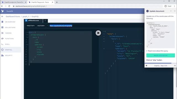Click the browser forward button

(6, 6)
